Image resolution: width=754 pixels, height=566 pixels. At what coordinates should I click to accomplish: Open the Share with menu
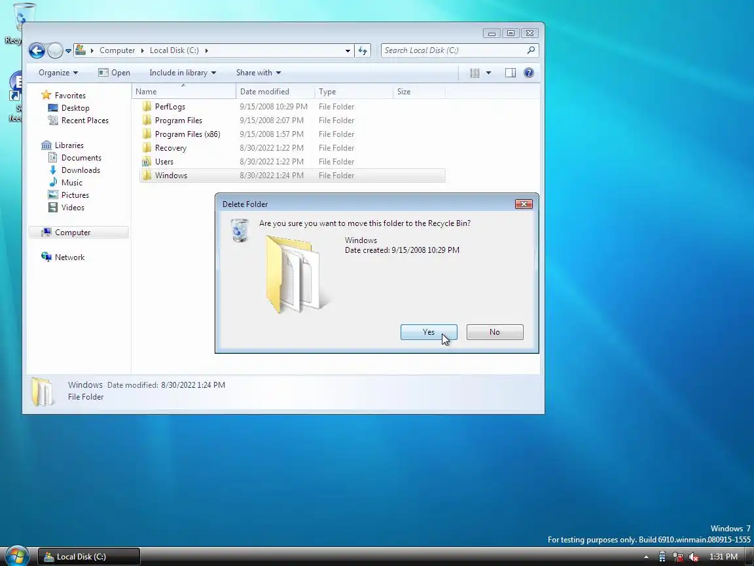click(x=259, y=73)
